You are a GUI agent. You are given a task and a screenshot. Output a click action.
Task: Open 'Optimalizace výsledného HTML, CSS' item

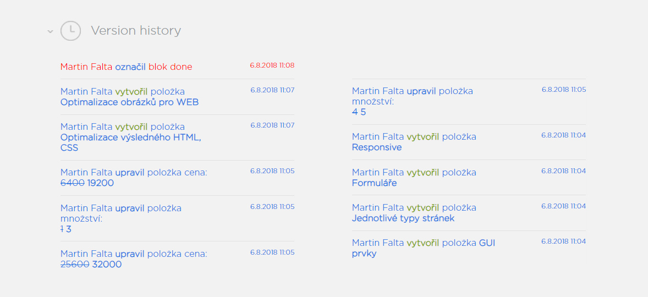click(130, 142)
